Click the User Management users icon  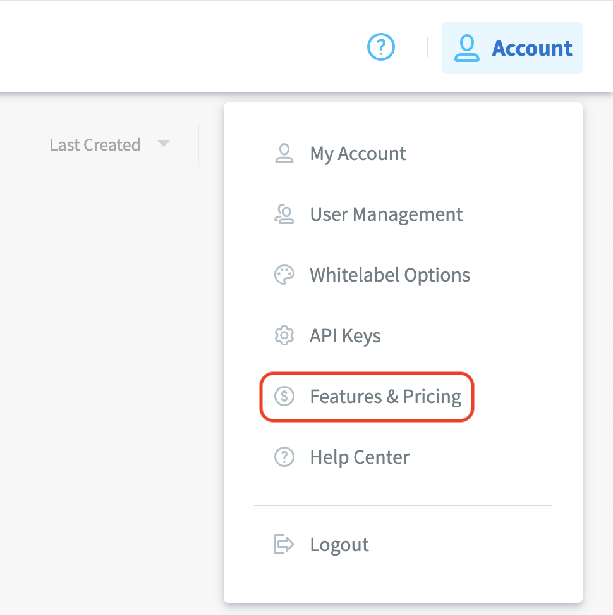[x=284, y=214]
